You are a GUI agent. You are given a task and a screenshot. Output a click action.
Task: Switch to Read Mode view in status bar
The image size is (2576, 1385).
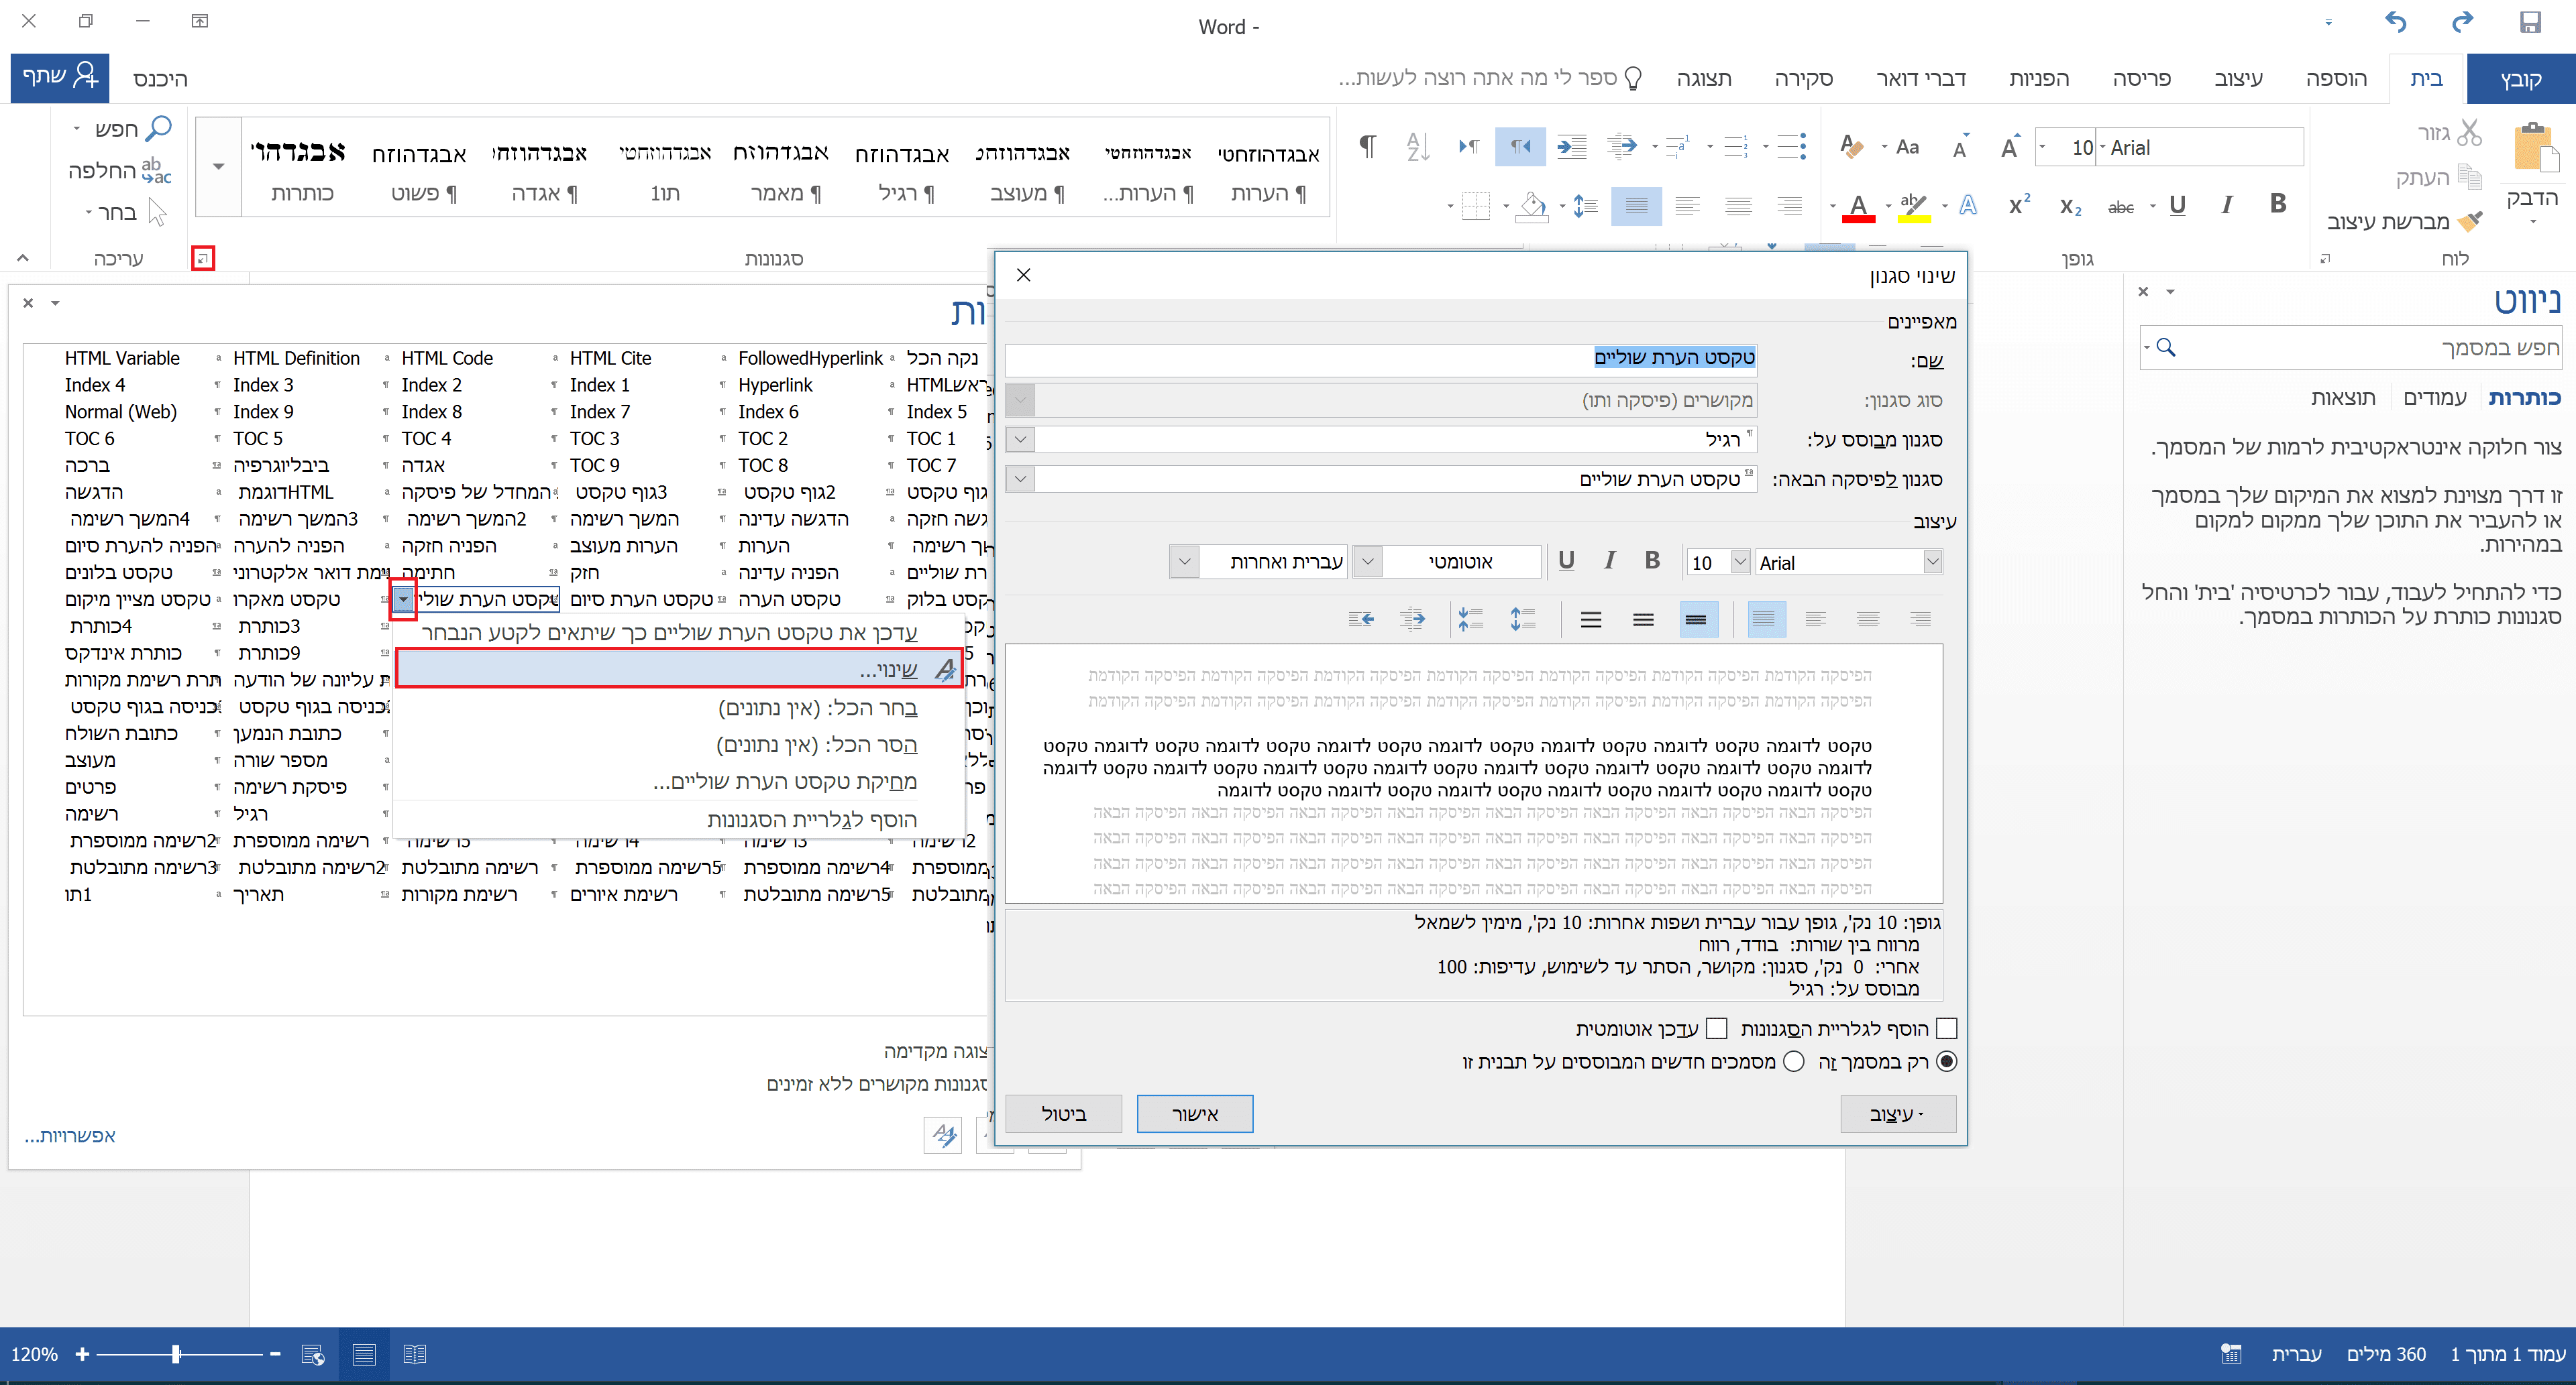(415, 1354)
